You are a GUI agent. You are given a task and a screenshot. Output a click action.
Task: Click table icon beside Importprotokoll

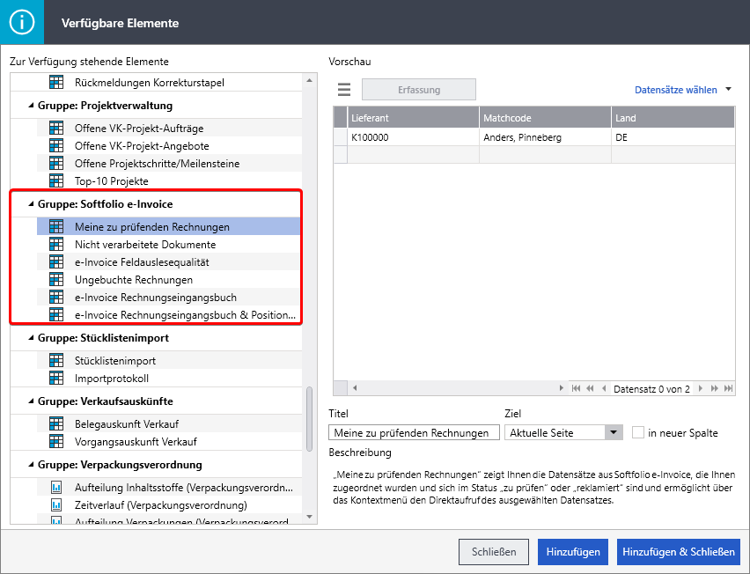point(56,379)
